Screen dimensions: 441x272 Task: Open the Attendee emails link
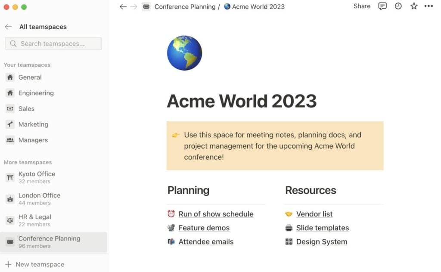pos(206,241)
